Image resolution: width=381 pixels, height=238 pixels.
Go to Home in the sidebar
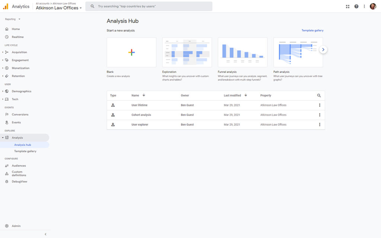pyautogui.click(x=16, y=29)
